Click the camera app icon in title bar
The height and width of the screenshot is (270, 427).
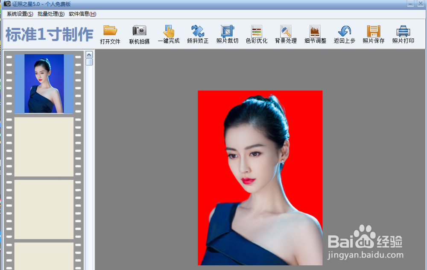click(7, 3)
